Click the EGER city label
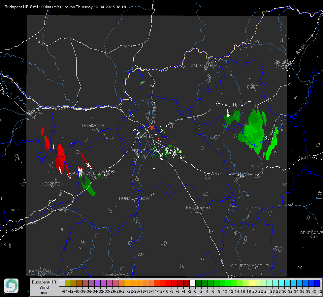 tap(253, 87)
